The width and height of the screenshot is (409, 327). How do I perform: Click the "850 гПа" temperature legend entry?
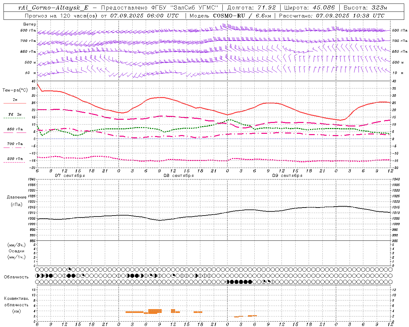tap(15, 129)
